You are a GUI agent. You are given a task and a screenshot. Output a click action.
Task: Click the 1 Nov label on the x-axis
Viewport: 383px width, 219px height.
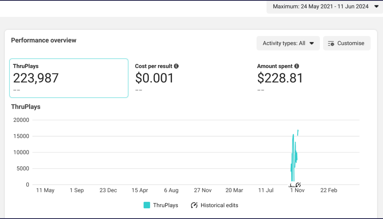(x=297, y=190)
